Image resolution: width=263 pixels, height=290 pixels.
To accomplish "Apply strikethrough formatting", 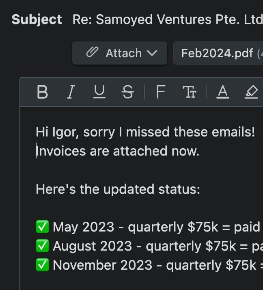I will [x=127, y=92].
